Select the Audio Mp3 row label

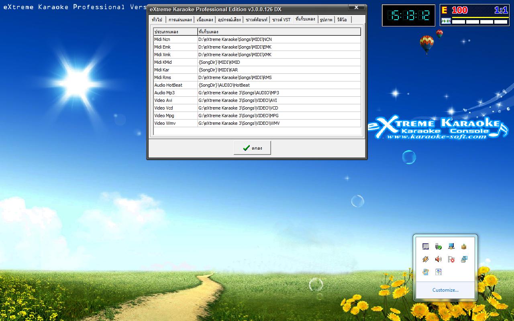coord(175,93)
